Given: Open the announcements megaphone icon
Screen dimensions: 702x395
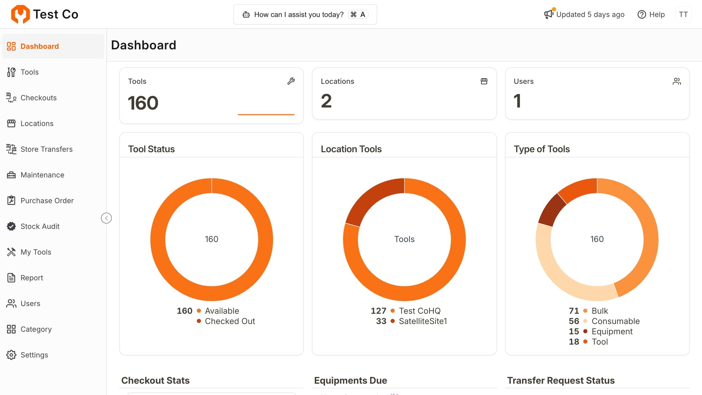Looking at the screenshot, I should pyautogui.click(x=548, y=14).
